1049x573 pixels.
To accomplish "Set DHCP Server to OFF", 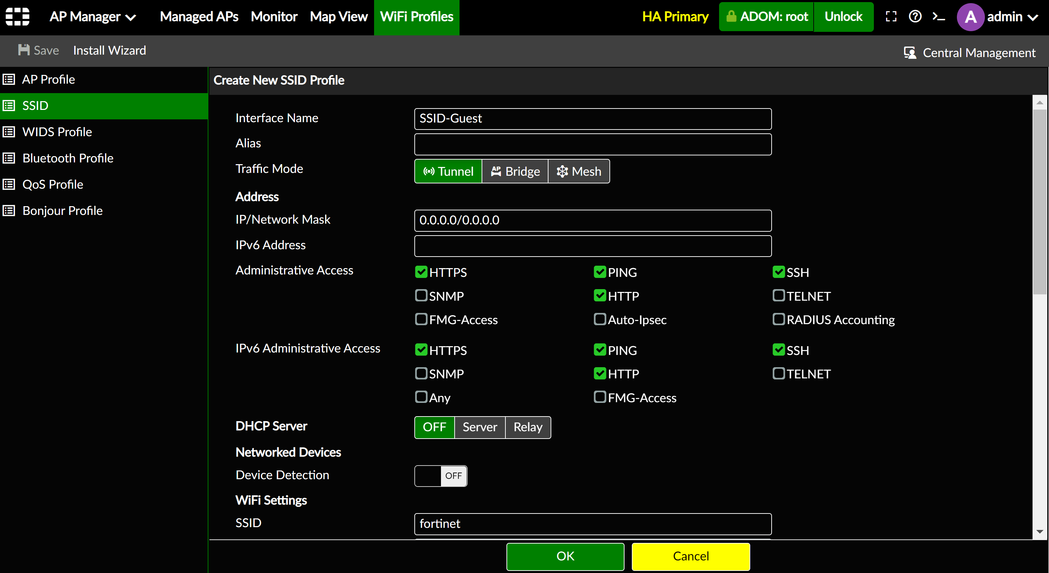I will point(435,427).
